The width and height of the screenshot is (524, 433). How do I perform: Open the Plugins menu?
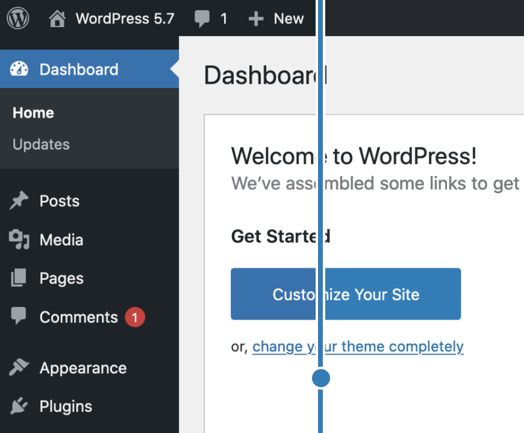[66, 406]
